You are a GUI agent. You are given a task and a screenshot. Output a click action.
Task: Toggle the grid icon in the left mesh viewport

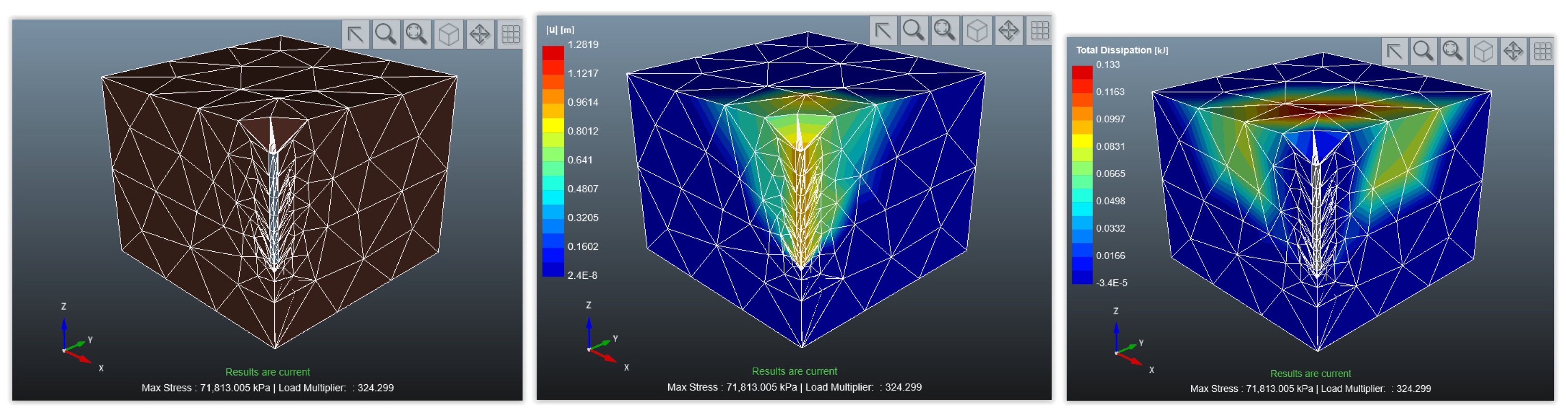(x=510, y=34)
